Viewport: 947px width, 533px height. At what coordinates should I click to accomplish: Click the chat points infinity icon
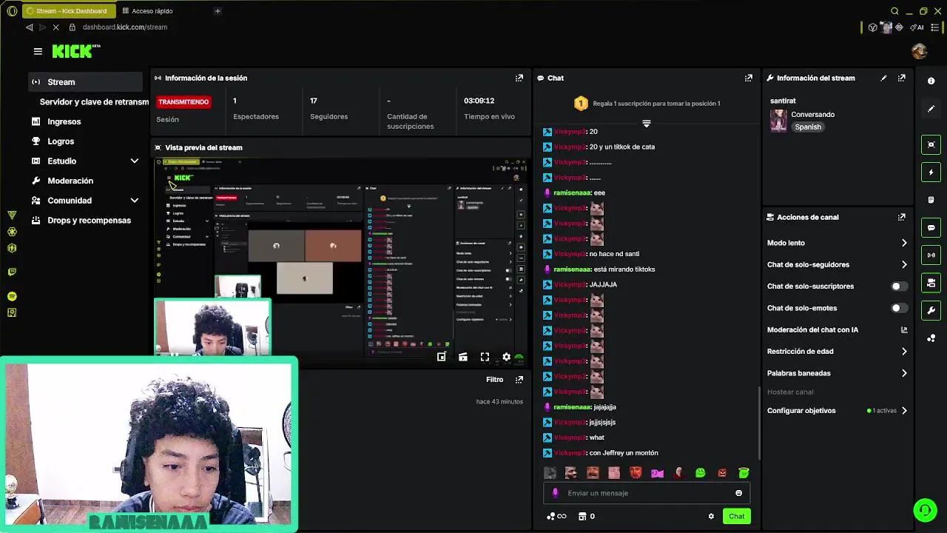[556, 516]
